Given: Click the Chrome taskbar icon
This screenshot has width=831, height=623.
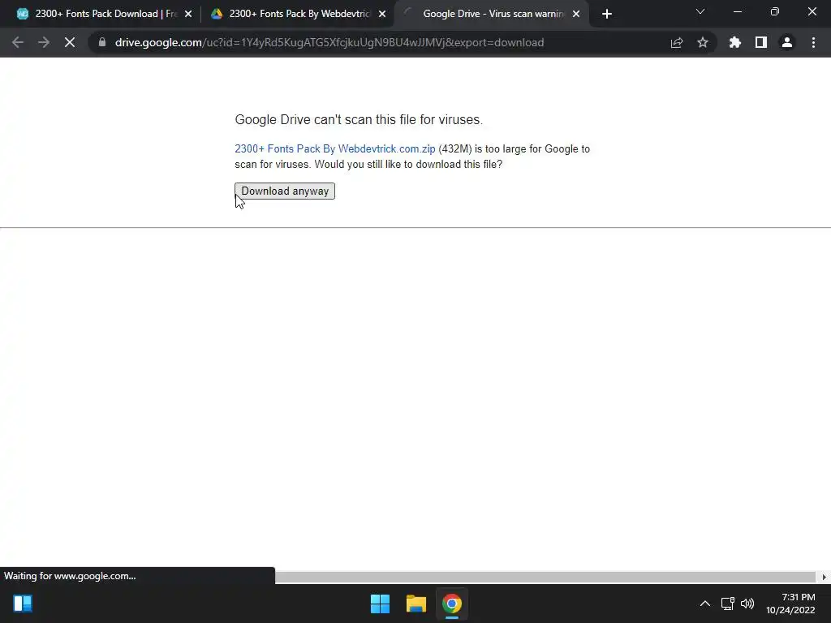Looking at the screenshot, I should click(x=452, y=604).
